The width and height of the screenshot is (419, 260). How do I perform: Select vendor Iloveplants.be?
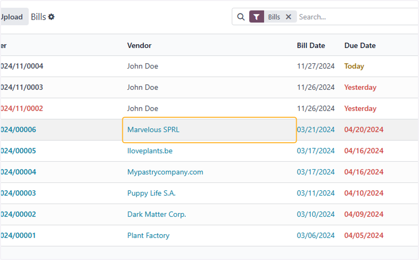[150, 151]
